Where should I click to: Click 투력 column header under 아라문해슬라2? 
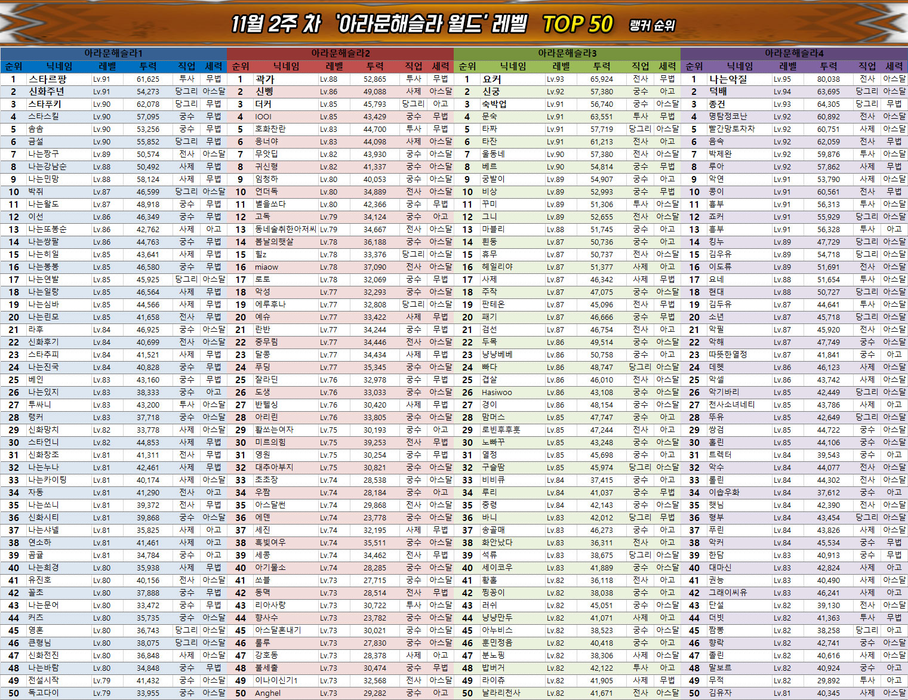(x=375, y=66)
